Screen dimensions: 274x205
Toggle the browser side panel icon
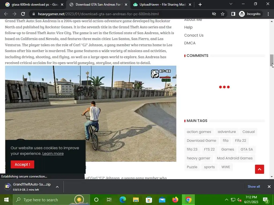point(233,14)
